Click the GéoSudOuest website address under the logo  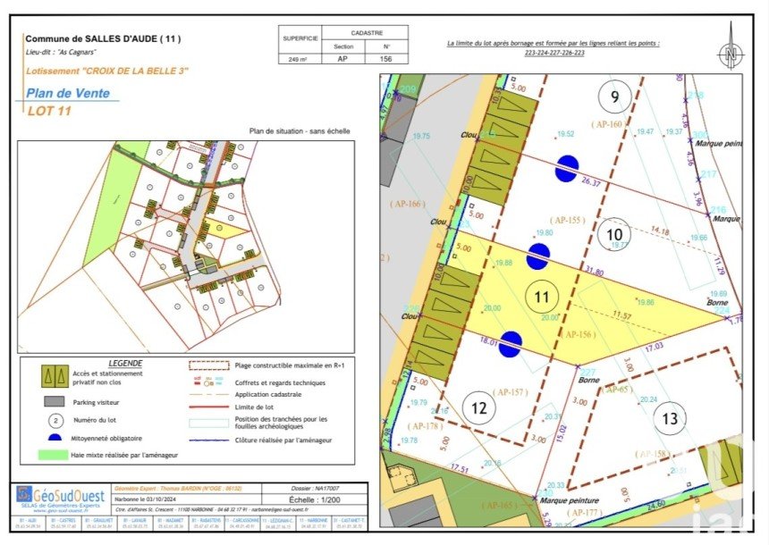(62, 511)
